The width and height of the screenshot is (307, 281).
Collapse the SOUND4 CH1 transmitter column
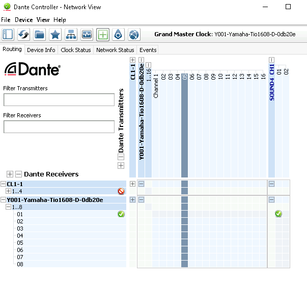(271, 60)
